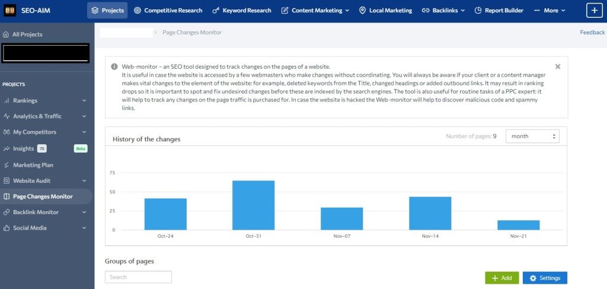Click the Oct-31 chart bar
The height and width of the screenshot is (289, 607).
pyautogui.click(x=254, y=205)
